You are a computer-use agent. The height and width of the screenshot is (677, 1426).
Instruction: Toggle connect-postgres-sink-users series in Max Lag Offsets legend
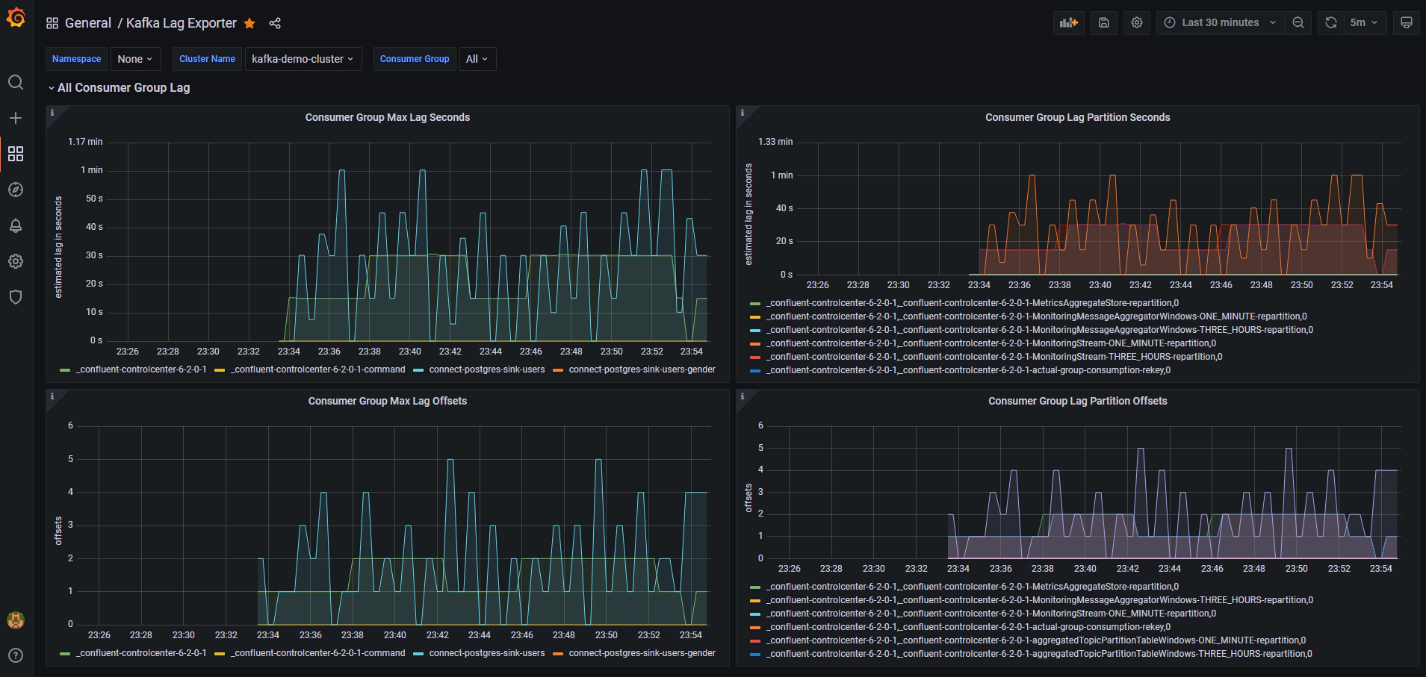coord(487,653)
